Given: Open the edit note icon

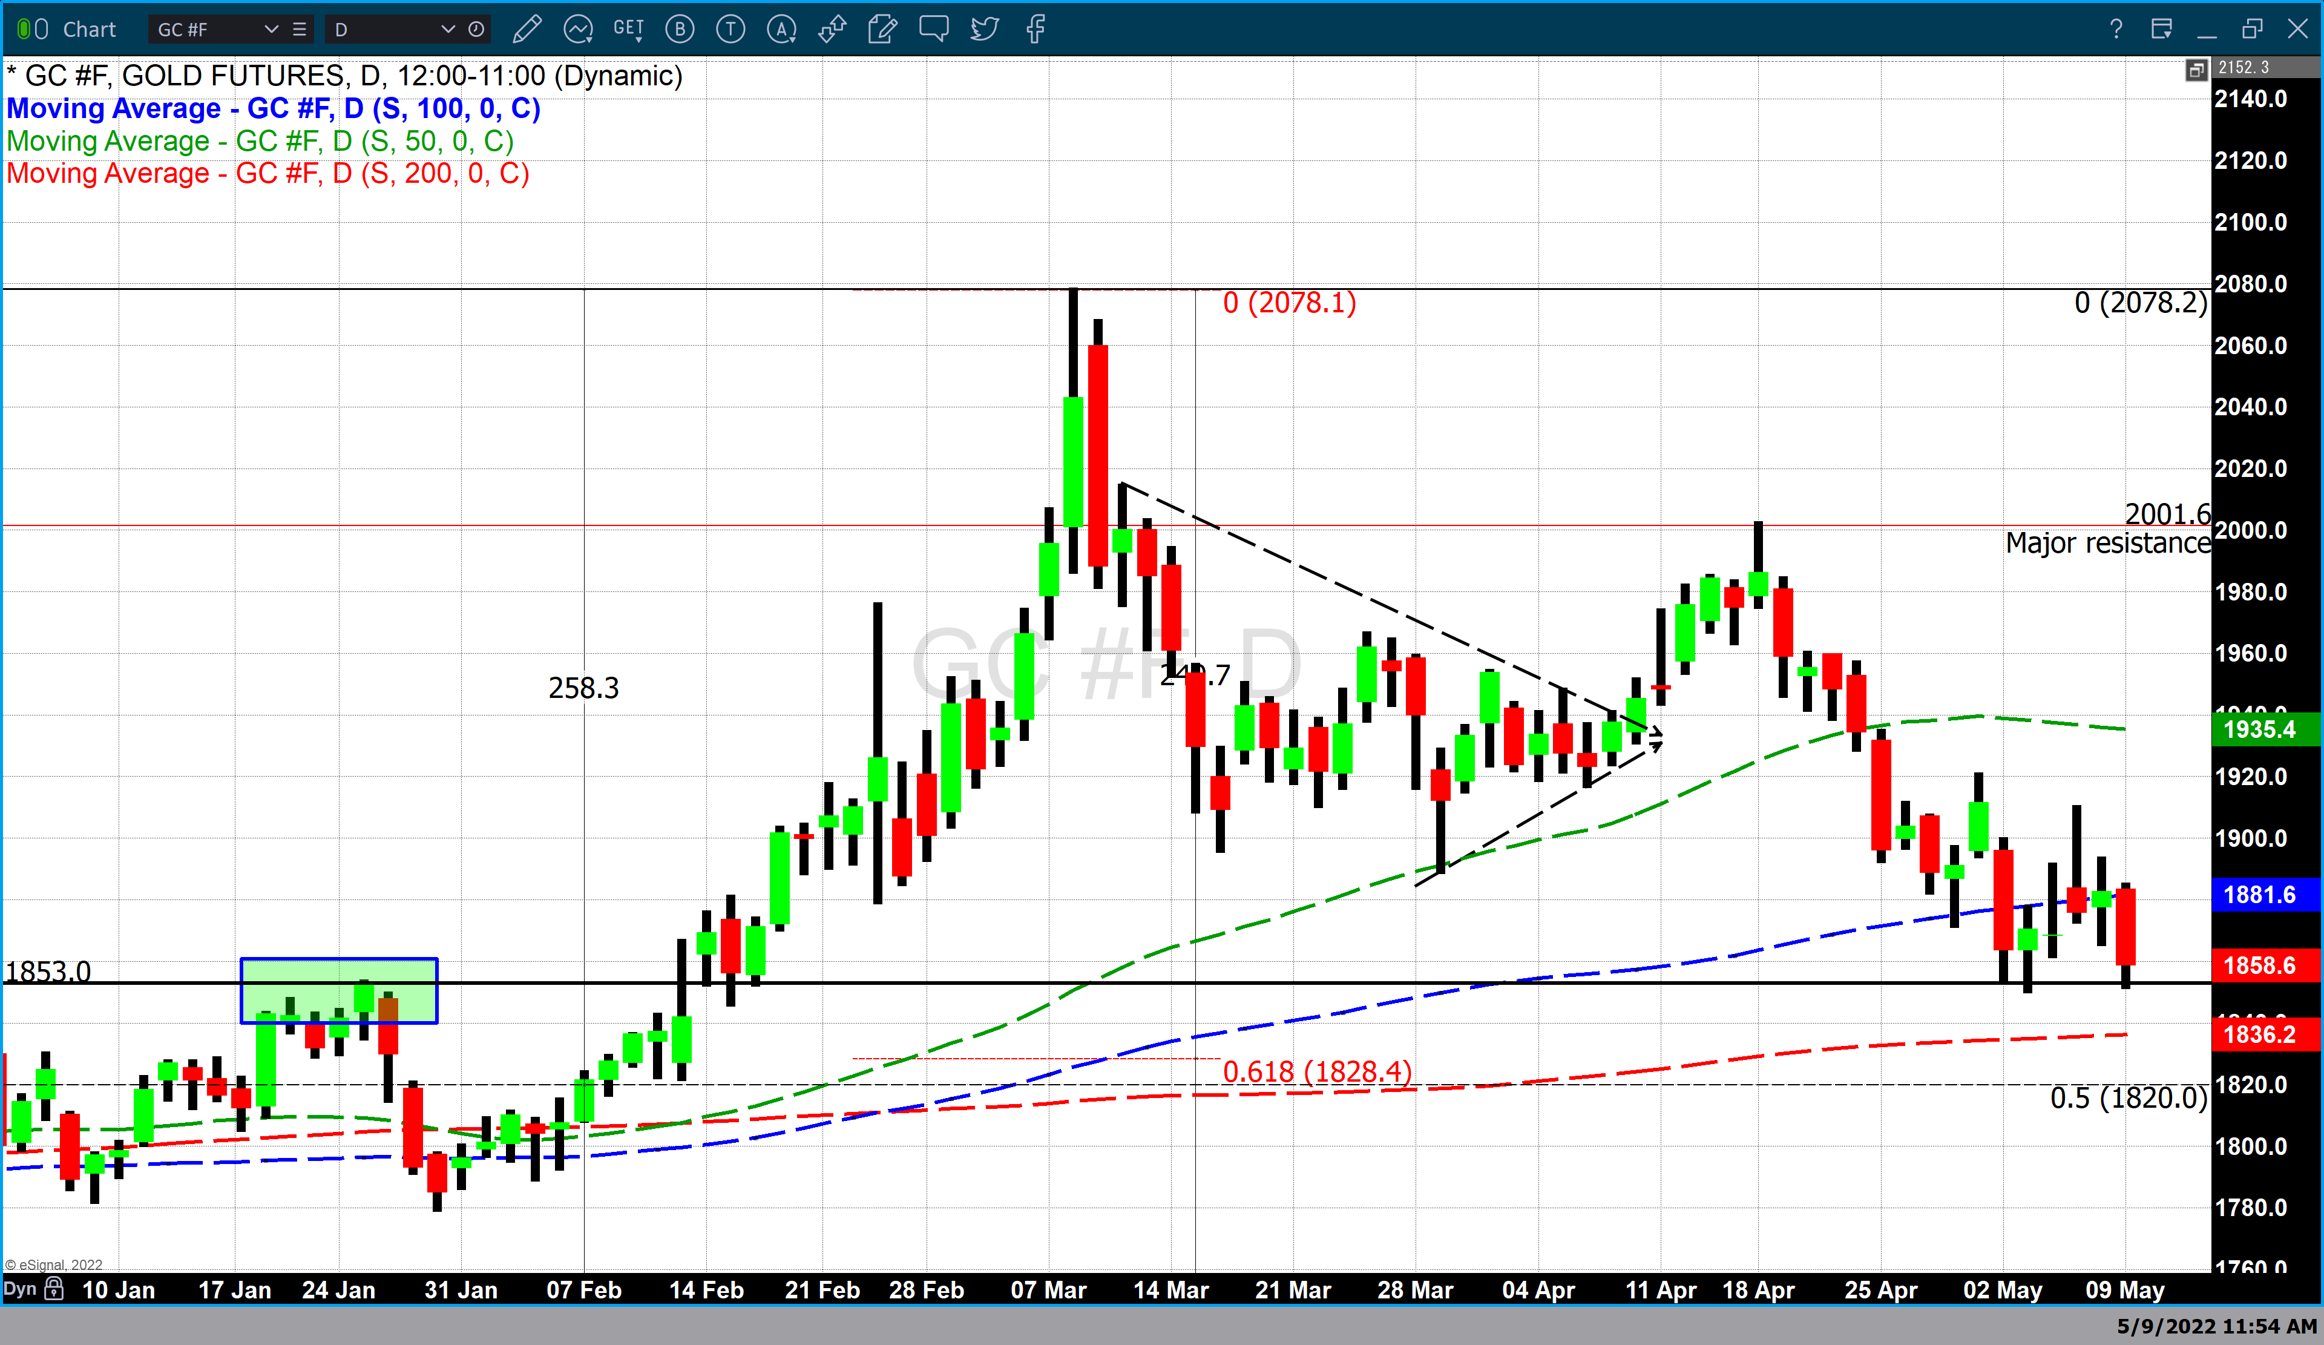Looking at the screenshot, I should coord(882,30).
